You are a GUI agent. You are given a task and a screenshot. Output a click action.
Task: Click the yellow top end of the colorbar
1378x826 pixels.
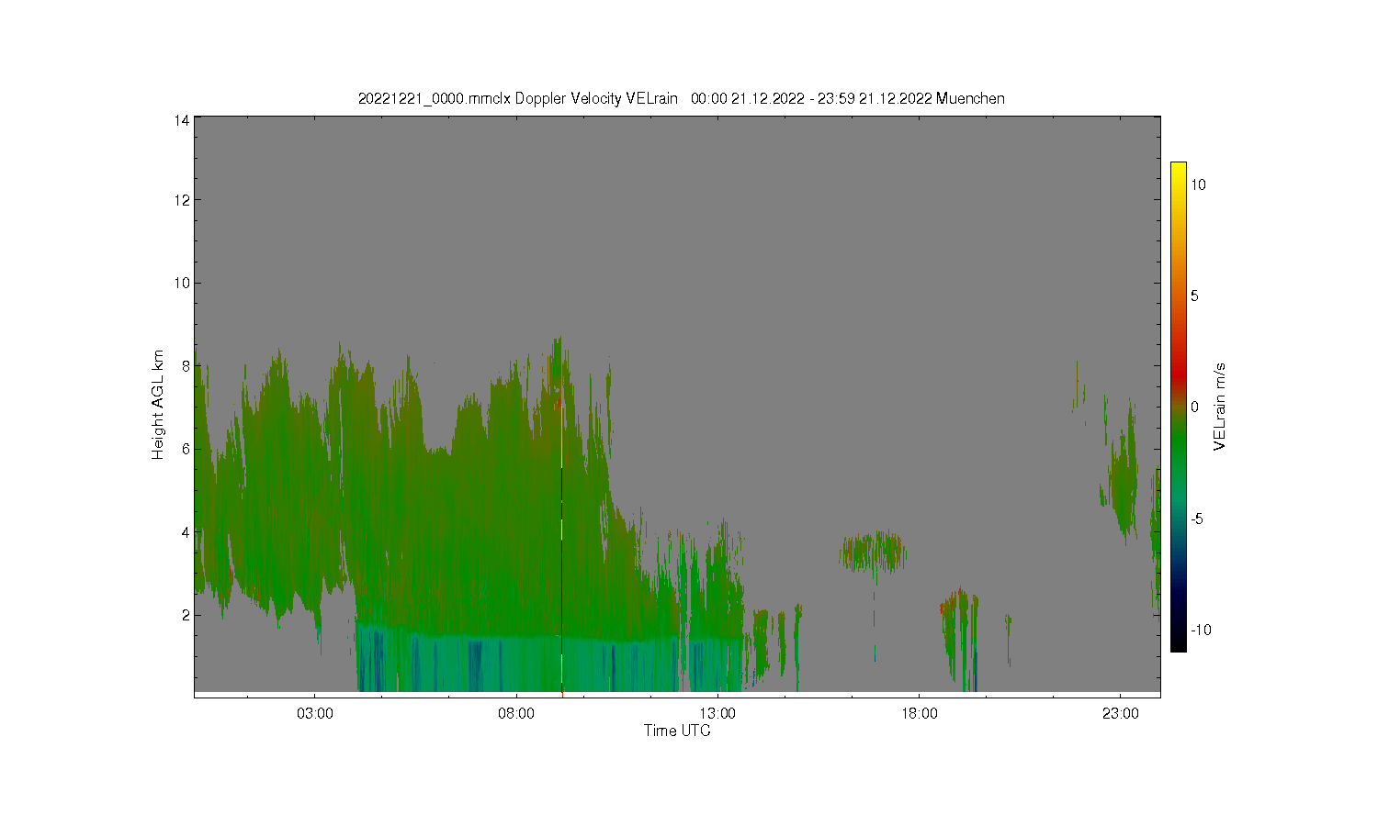(x=1178, y=171)
